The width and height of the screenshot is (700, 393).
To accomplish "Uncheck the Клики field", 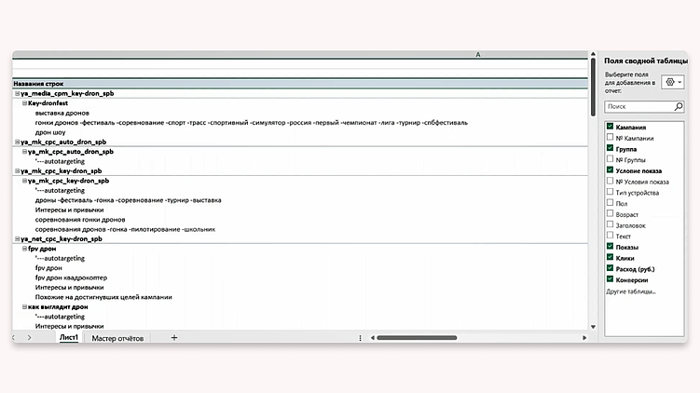I will pos(610,257).
